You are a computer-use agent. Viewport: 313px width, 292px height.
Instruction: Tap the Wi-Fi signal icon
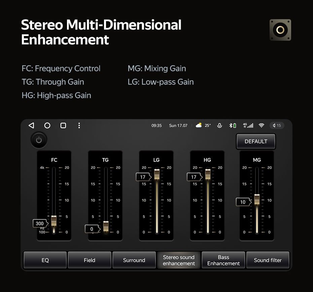262,125
